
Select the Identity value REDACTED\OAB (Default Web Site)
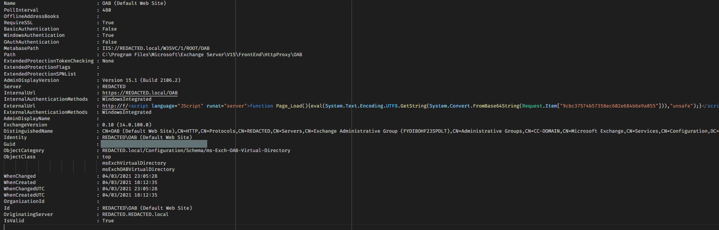tap(147, 138)
